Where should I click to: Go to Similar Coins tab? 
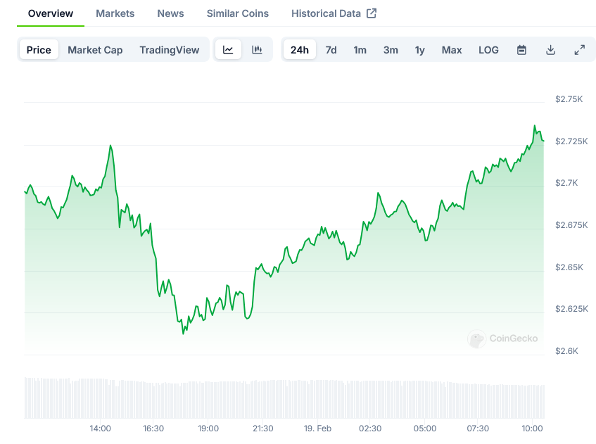click(x=238, y=13)
